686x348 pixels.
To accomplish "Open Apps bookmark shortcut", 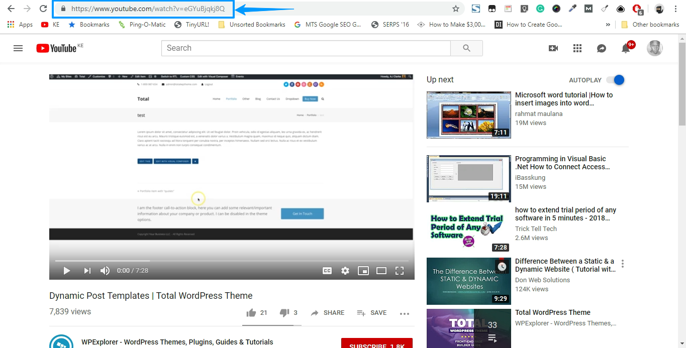I will (20, 24).
